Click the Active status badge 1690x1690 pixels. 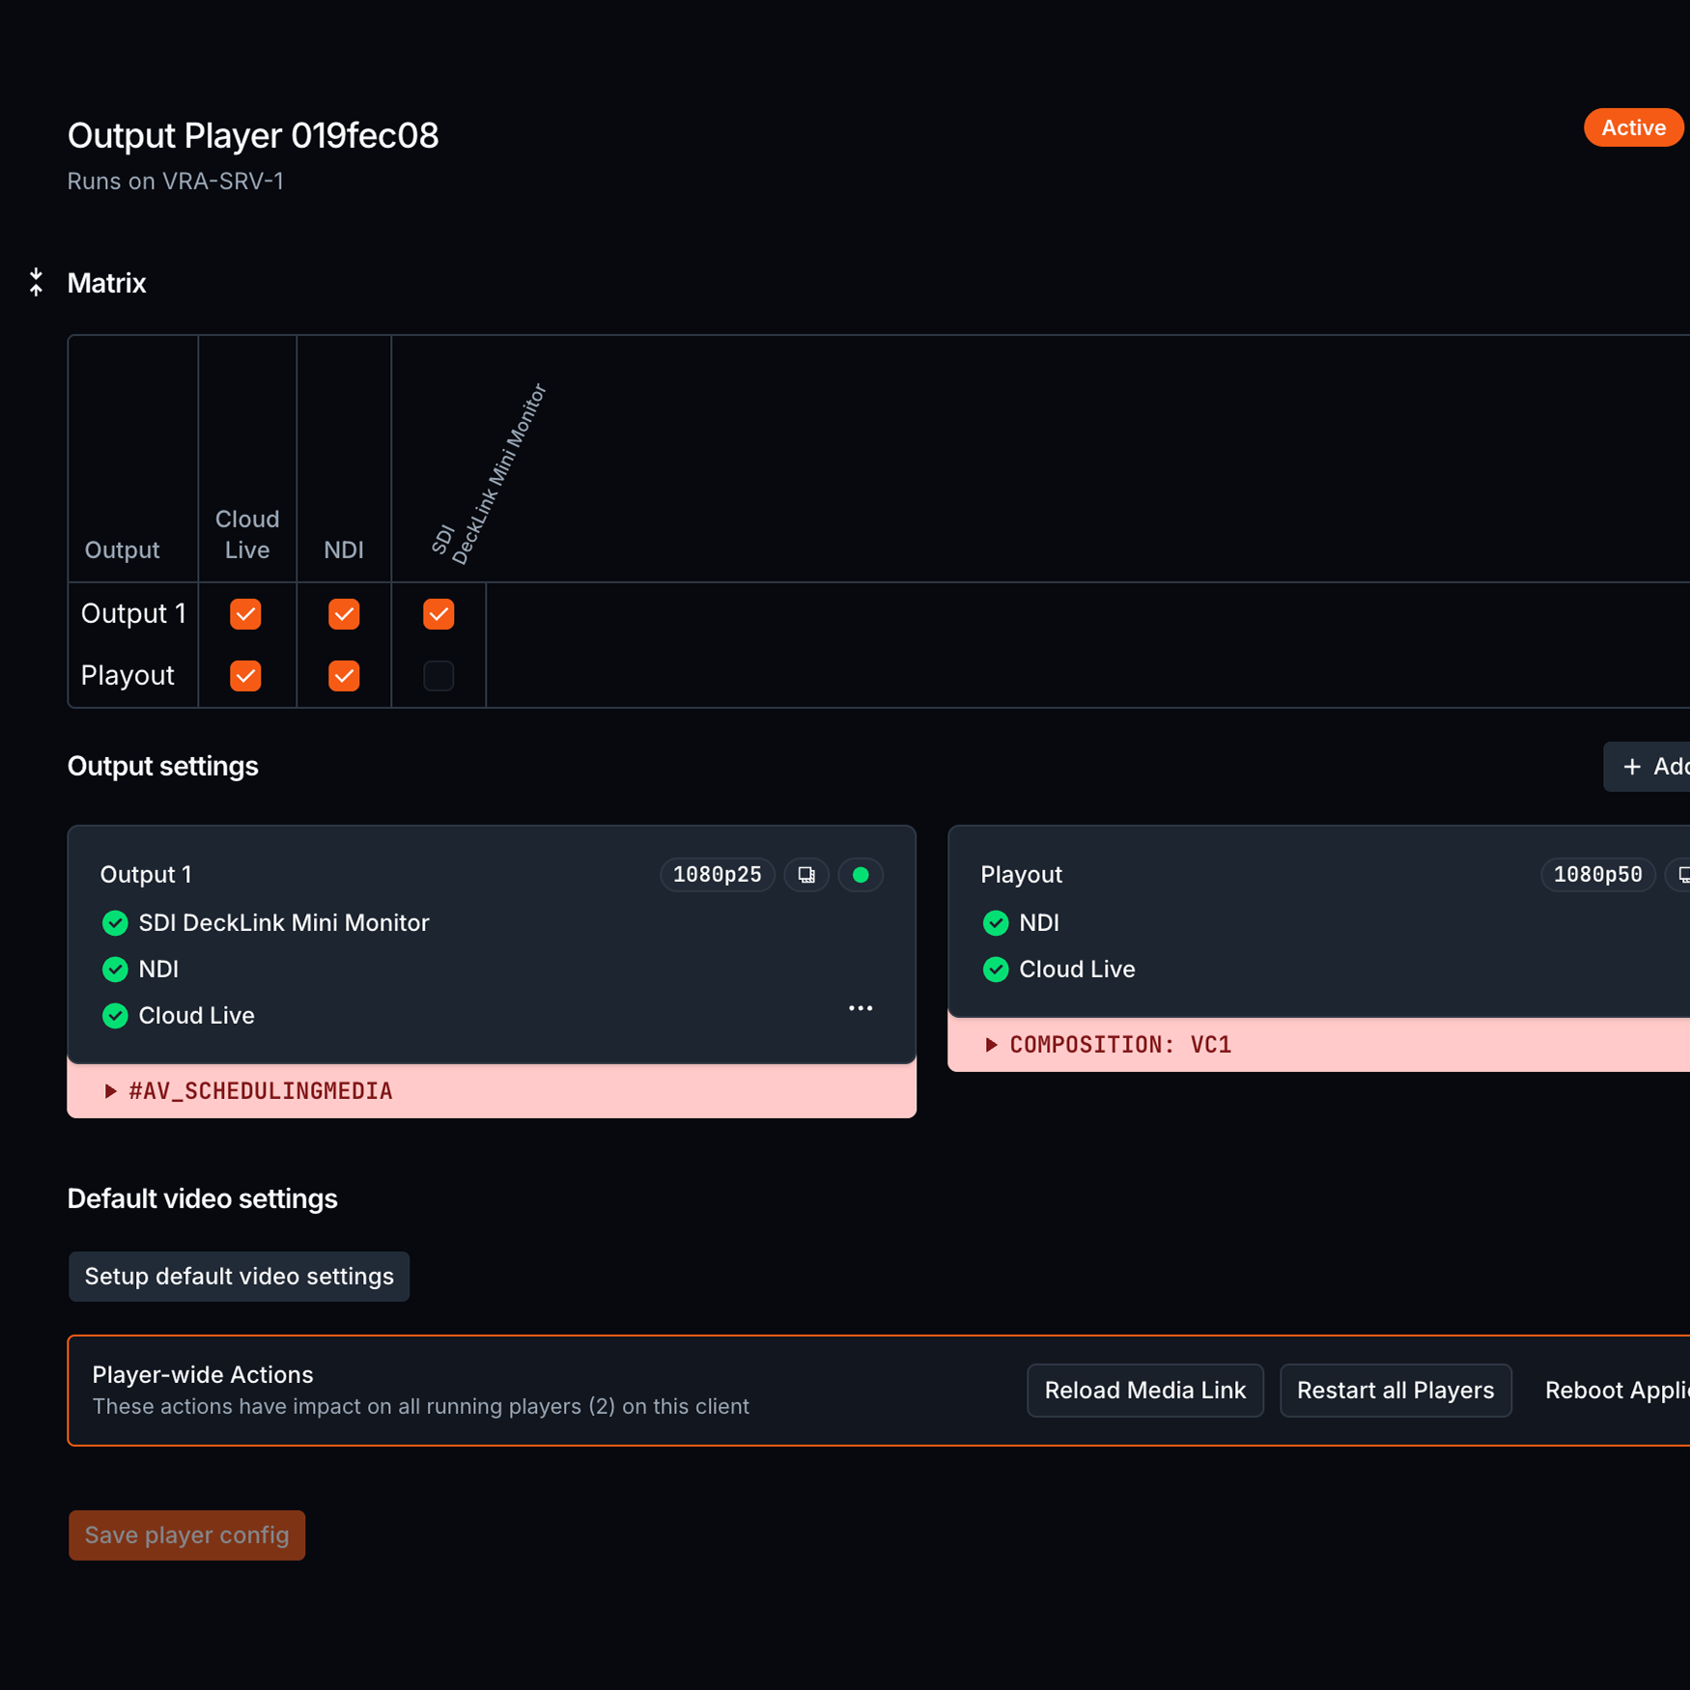point(1633,127)
